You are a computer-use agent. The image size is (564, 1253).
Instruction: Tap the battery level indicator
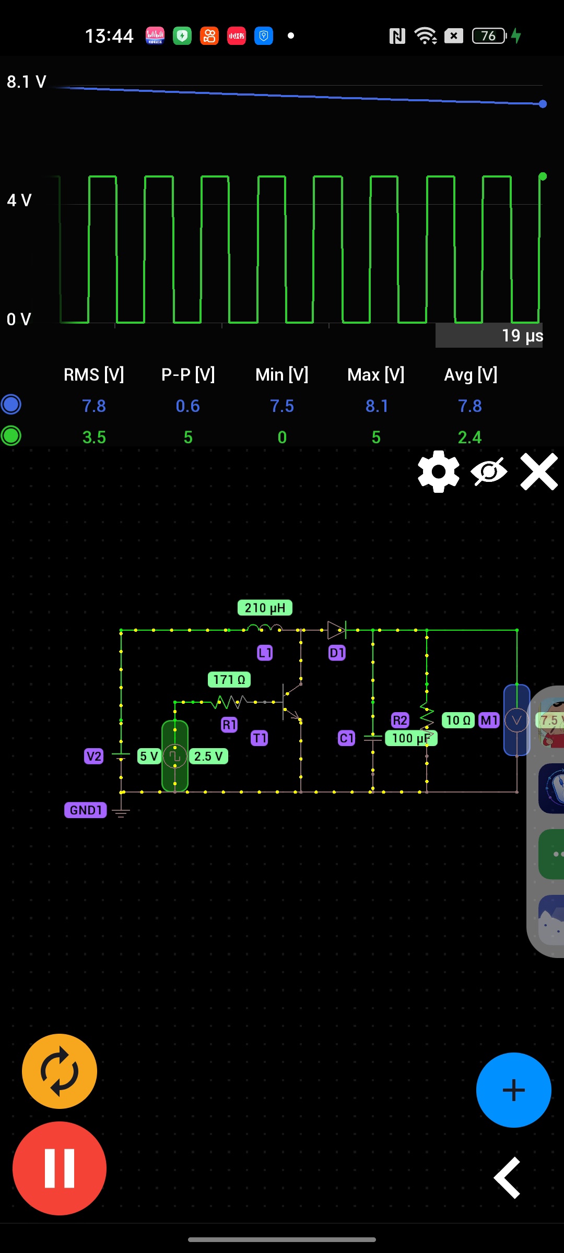pyautogui.click(x=489, y=36)
